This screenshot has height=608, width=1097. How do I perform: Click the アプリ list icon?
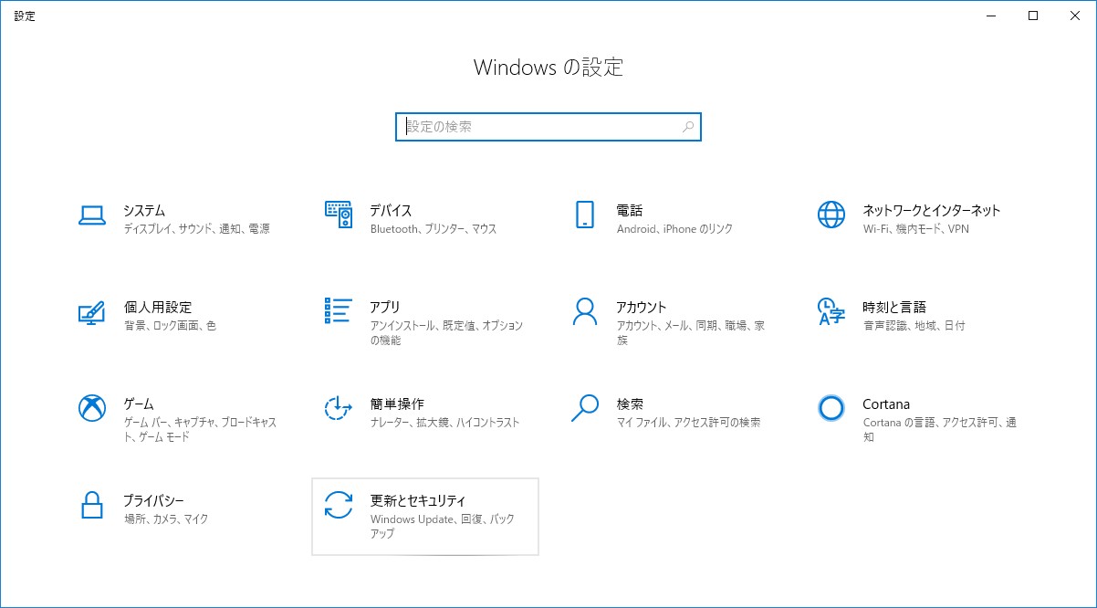click(339, 310)
